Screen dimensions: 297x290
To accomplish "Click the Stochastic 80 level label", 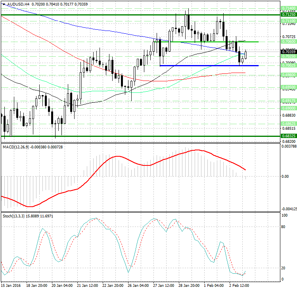I will 284,227.
